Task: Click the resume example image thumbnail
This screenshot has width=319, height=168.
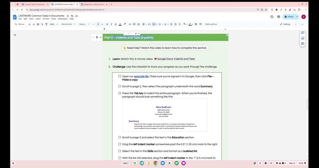Action: [x=165, y=115]
